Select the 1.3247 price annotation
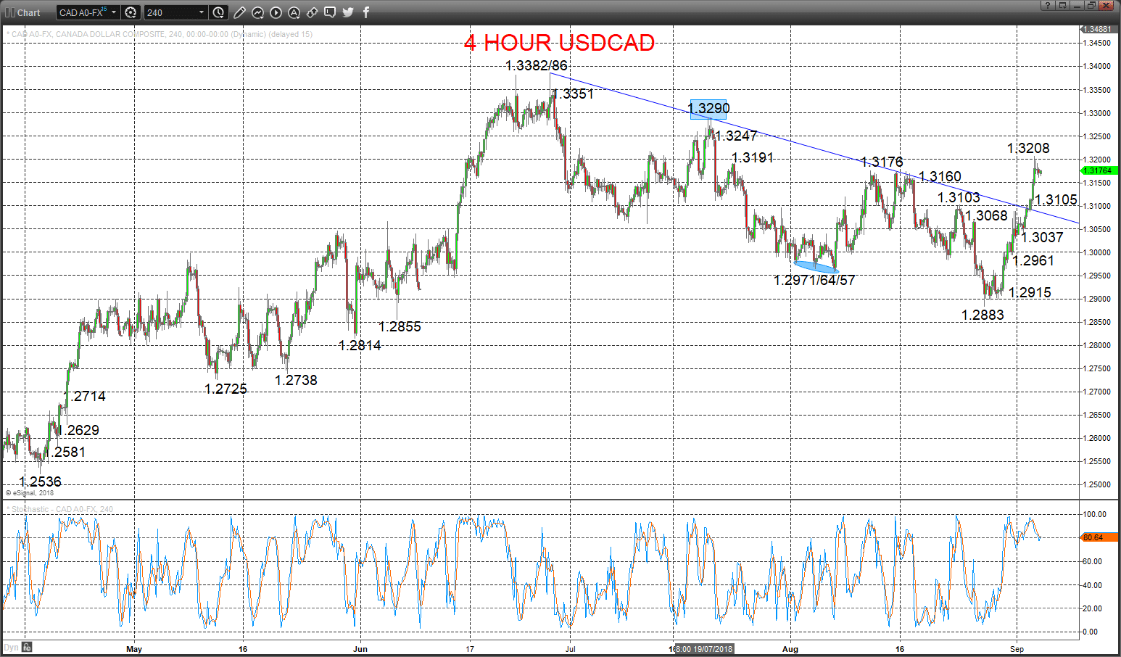 (x=736, y=136)
